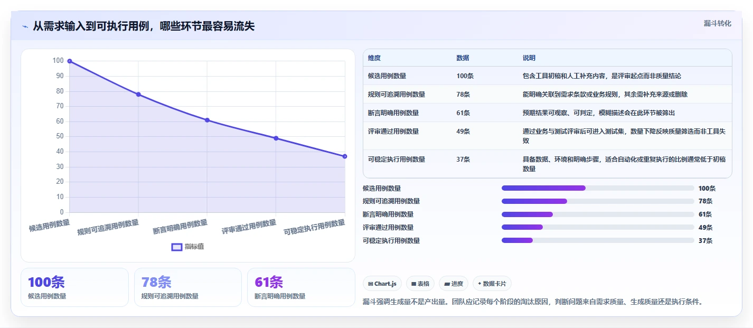Click the chart data point at value 37
The image size is (753, 328).
coord(344,156)
